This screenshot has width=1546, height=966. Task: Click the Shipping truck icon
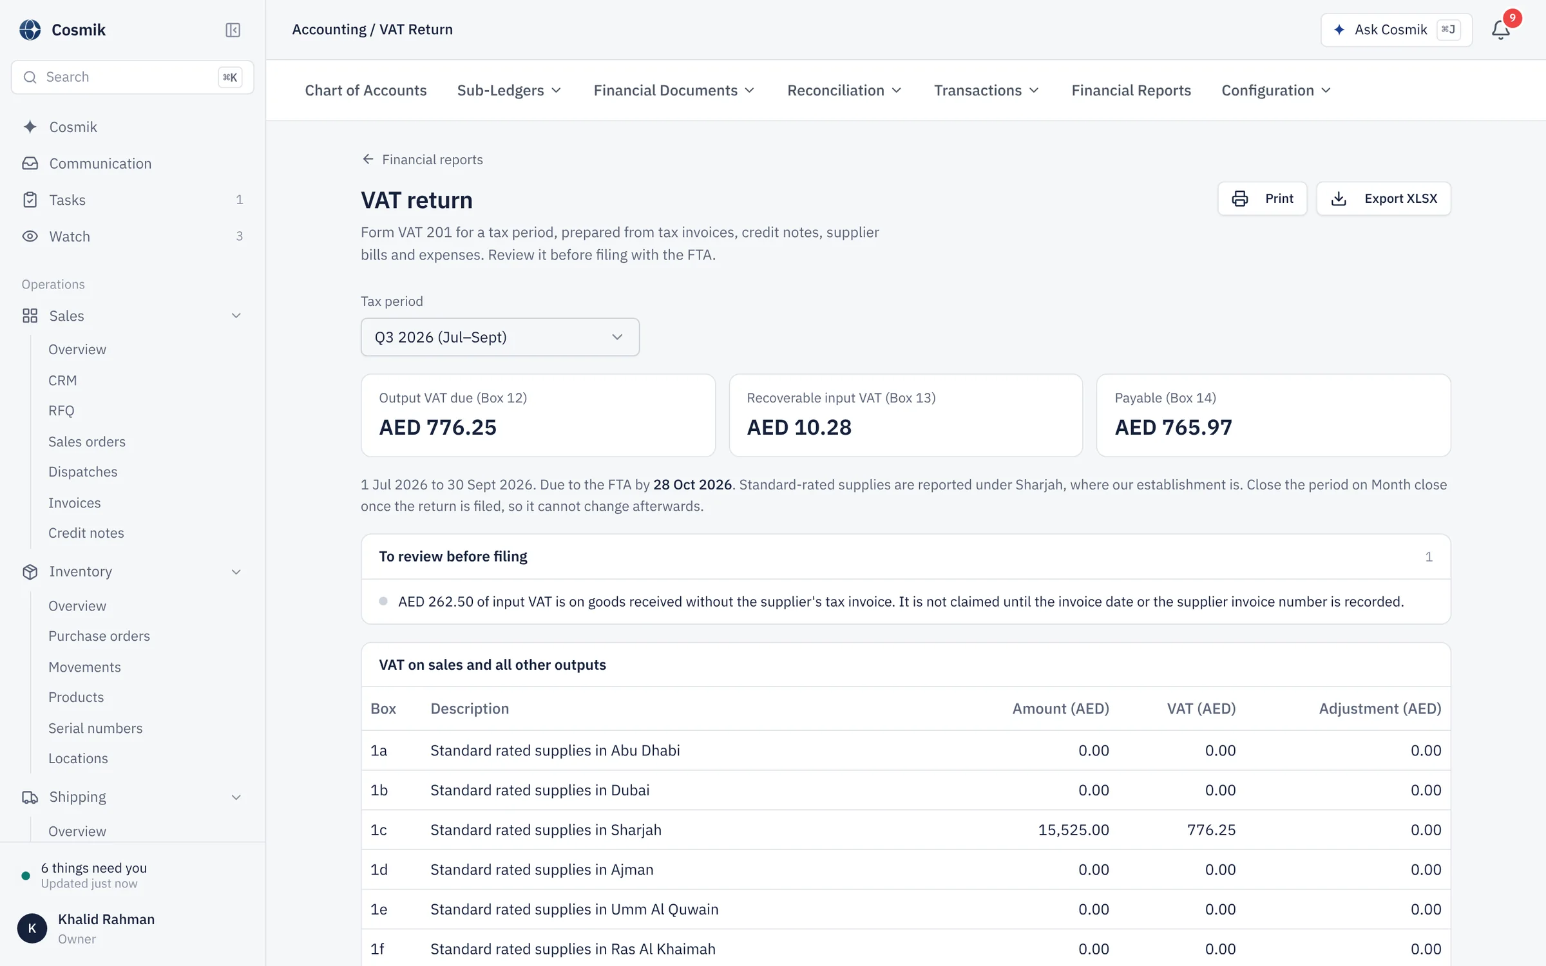[30, 797]
